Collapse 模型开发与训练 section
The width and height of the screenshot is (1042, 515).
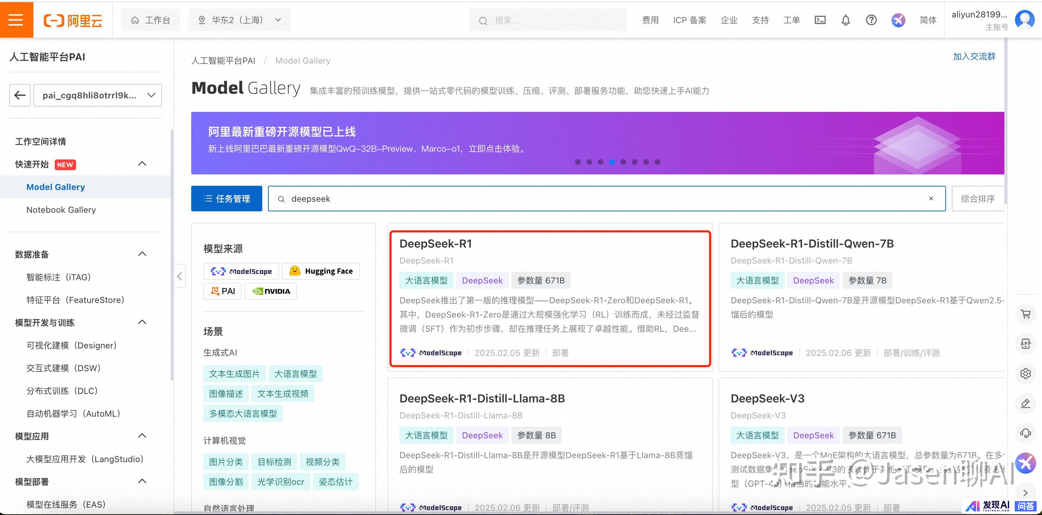[142, 322]
